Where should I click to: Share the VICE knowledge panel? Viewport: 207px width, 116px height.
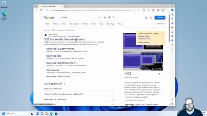coord(159,74)
